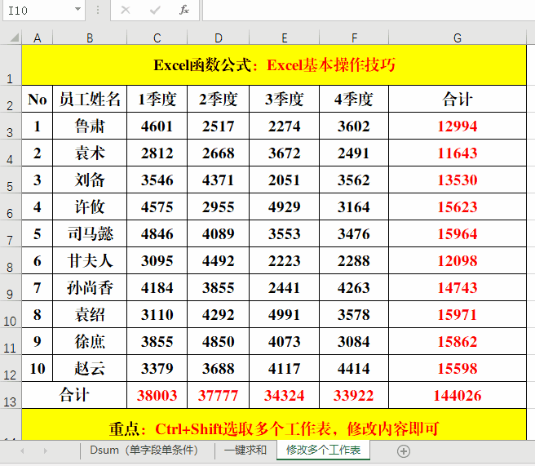Click the name cell 赵云
The image size is (535, 466).
90,368
